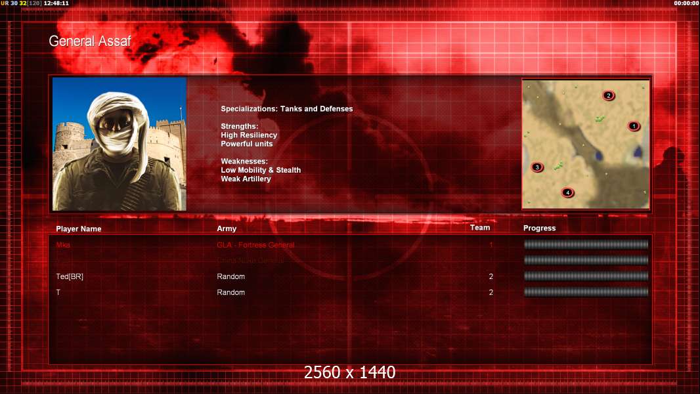Select the player name Ted[BR]
This screenshot has width=700, height=394.
point(70,276)
